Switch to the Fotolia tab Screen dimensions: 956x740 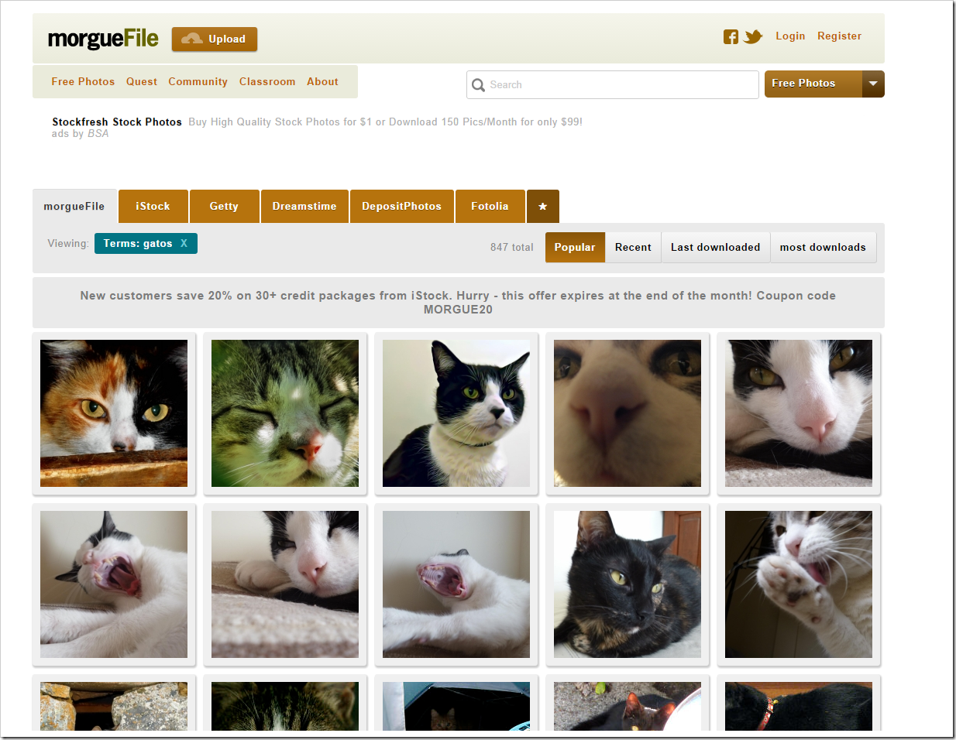490,207
